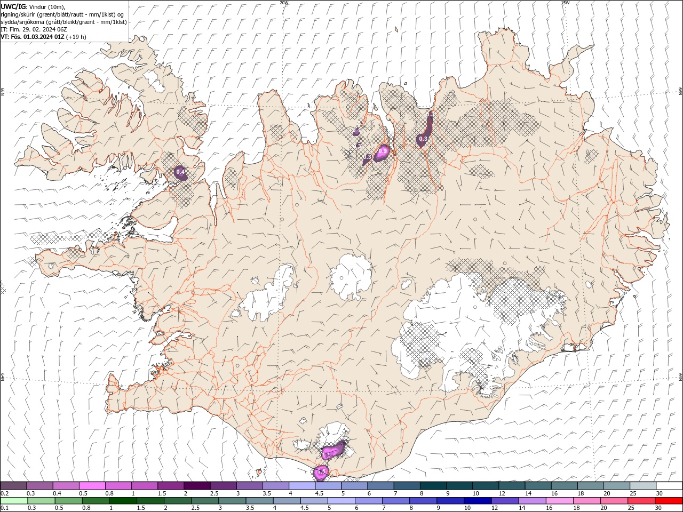Click the 0.1 label on the bottom scale
The width and height of the screenshot is (683, 512).
click(4, 508)
